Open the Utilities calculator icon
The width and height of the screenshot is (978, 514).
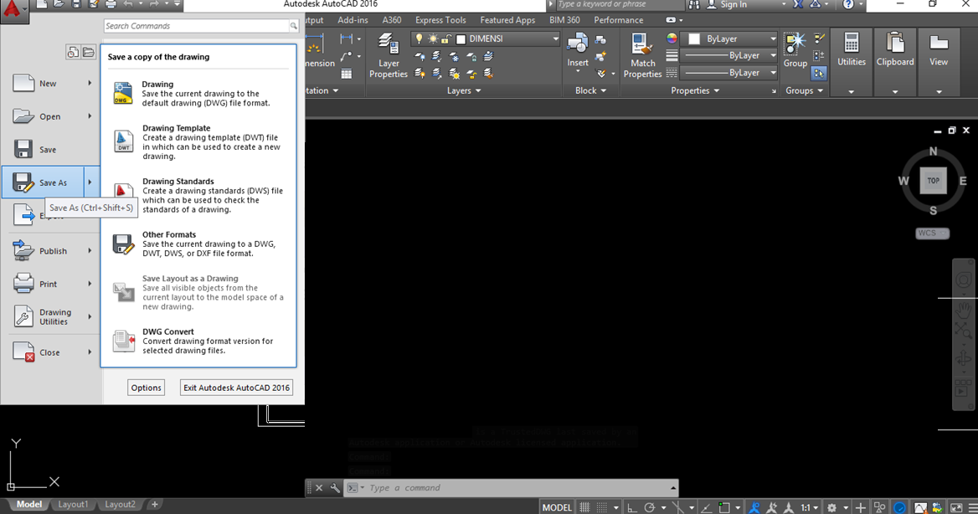(852, 43)
